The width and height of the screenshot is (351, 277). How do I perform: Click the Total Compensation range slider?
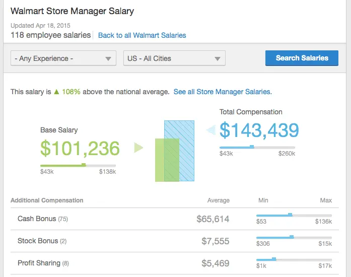pyautogui.click(x=257, y=147)
